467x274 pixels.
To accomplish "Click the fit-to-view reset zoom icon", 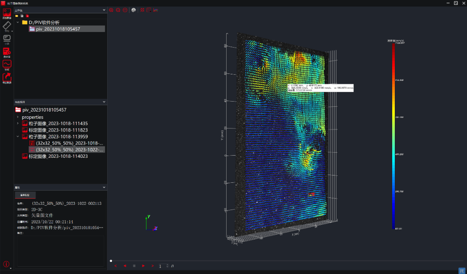I will click(x=125, y=10).
